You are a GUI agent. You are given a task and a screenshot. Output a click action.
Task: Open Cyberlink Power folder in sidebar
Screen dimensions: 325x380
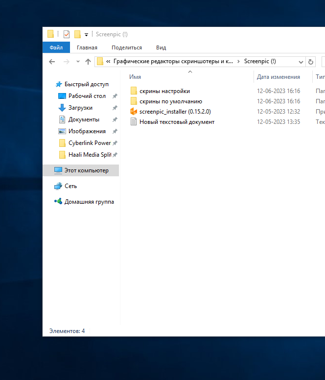click(x=90, y=143)
